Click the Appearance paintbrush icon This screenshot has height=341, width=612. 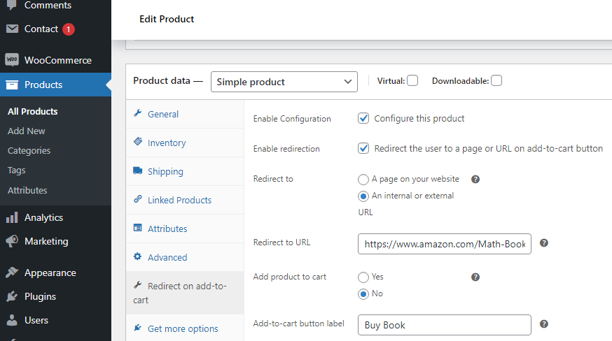[x=12, y=273]
